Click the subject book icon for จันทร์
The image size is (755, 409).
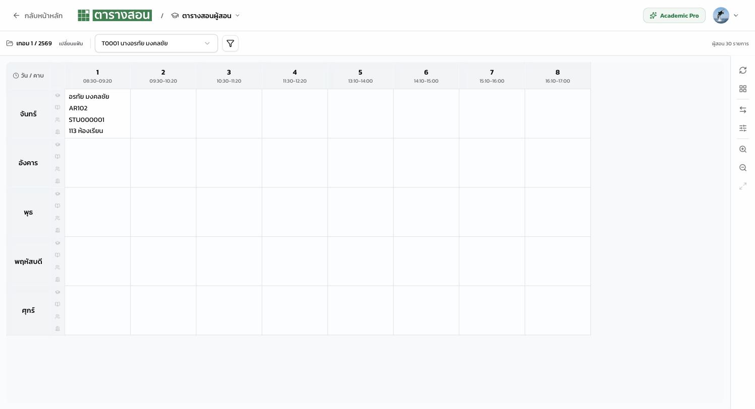pyautogui.click(x=58, y=107)
